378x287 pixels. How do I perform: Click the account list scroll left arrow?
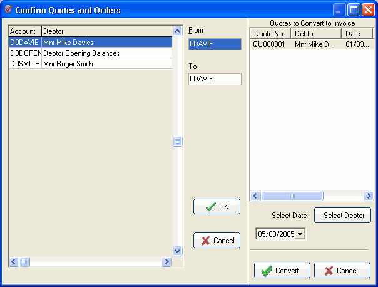[14, 261]
